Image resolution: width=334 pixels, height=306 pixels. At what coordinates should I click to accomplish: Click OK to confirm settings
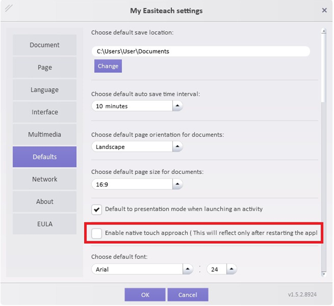point(145,295)
